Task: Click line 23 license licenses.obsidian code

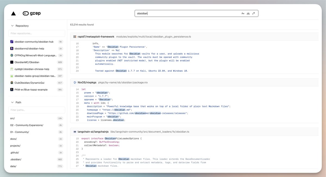Action: point(106,120)
